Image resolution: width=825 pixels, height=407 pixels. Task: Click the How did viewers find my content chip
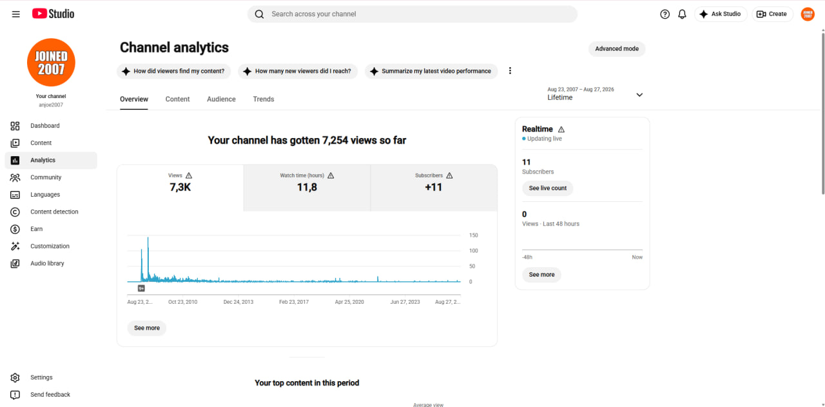click(x=174, y=71)
